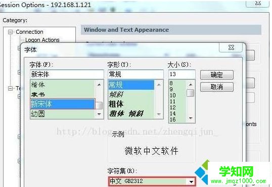Close the Session Options window
This screenshot has width=272, height=187.
pos(258,3)
